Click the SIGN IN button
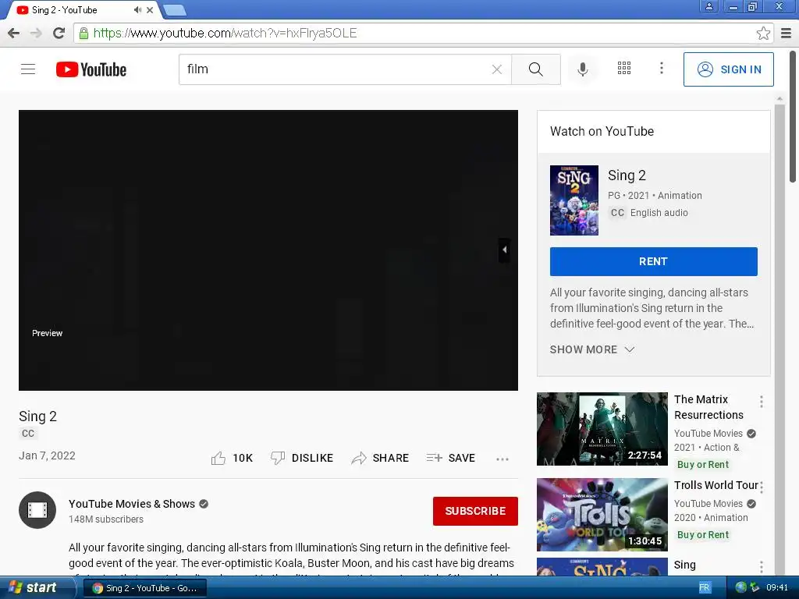Screen dimensions: 799x599 tap(729, 69)
